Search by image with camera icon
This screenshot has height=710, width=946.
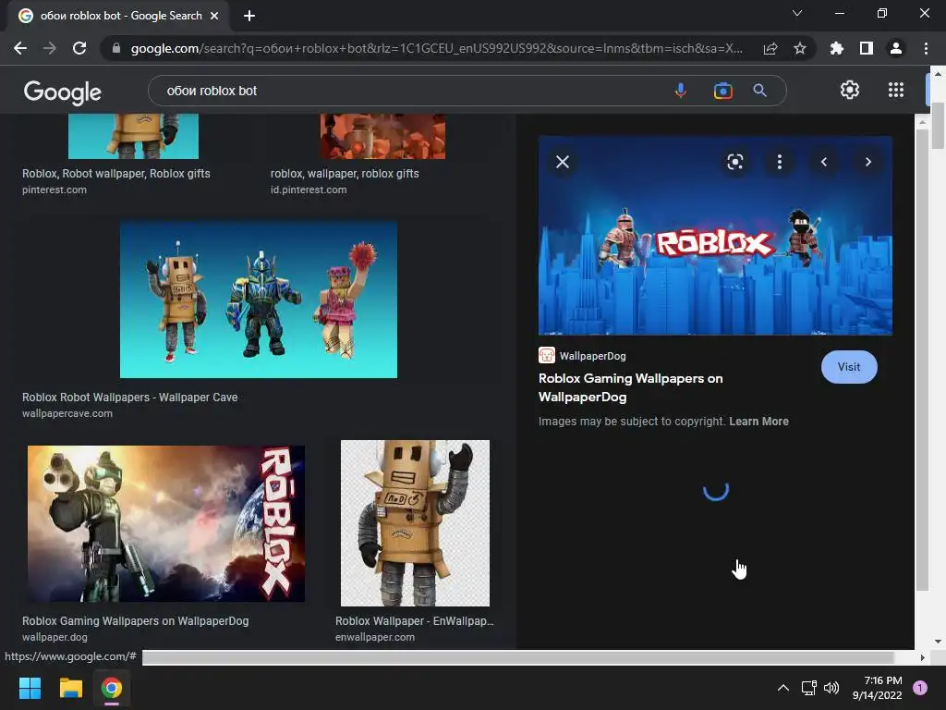coord(722,91)
